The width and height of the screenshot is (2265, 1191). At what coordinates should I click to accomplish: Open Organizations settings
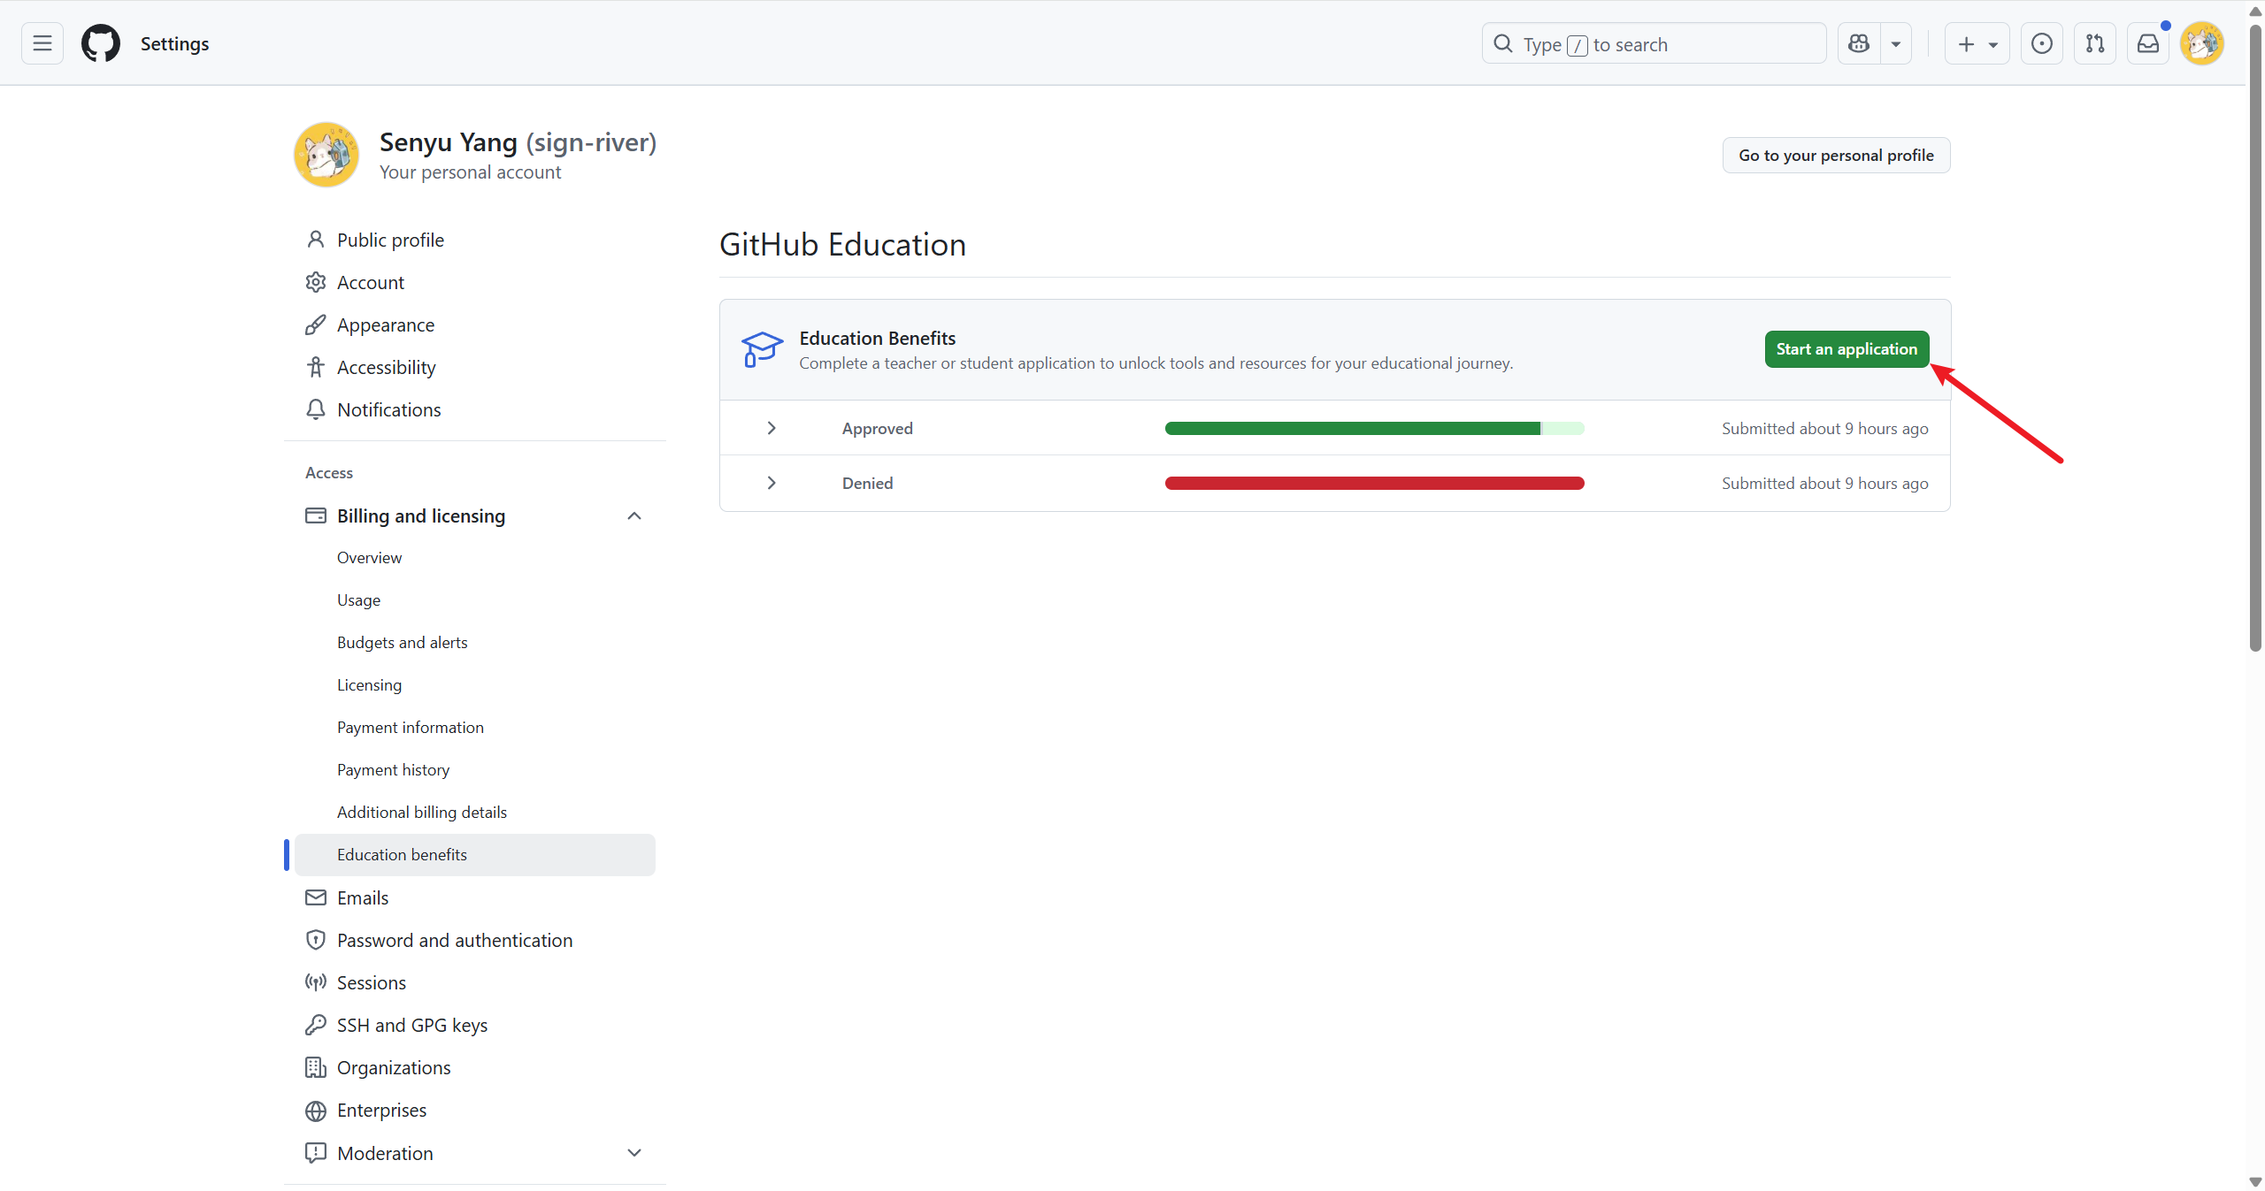click(394, 1067)
